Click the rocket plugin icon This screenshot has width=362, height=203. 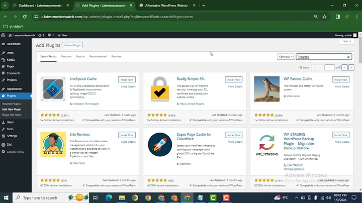(x=160, y=145)
